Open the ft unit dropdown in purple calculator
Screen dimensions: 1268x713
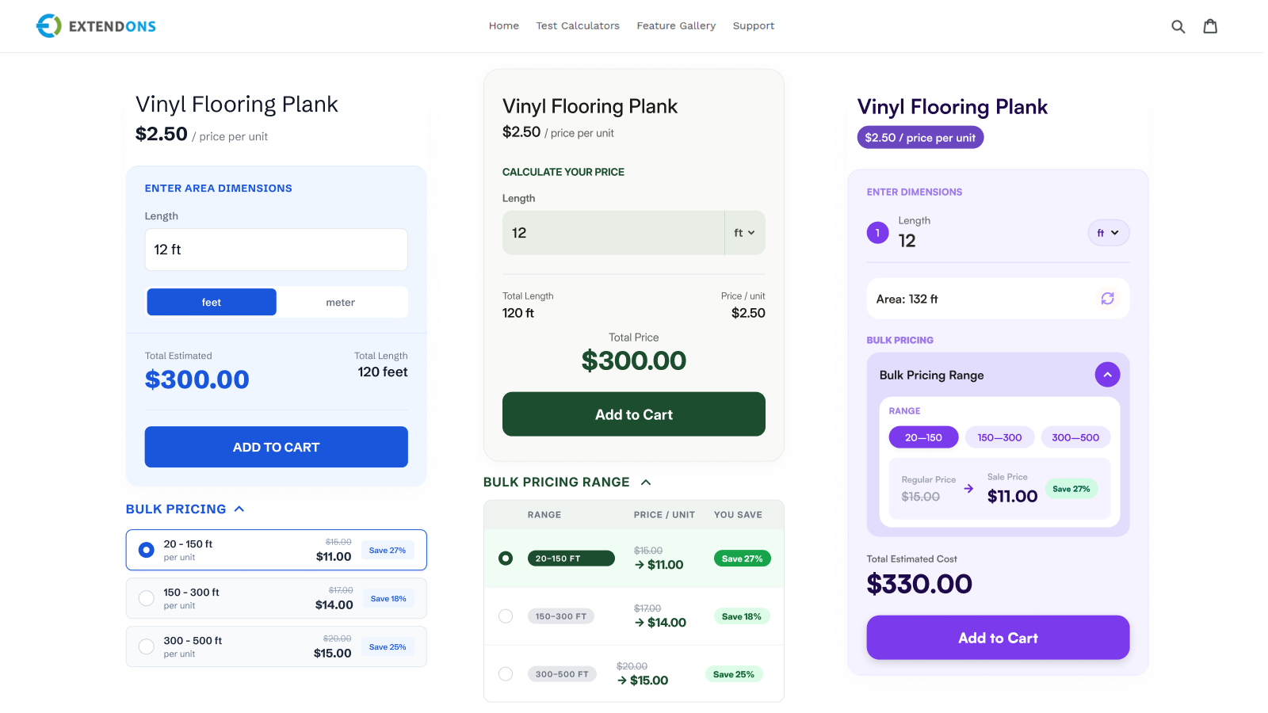click(x=1108, y=233)
